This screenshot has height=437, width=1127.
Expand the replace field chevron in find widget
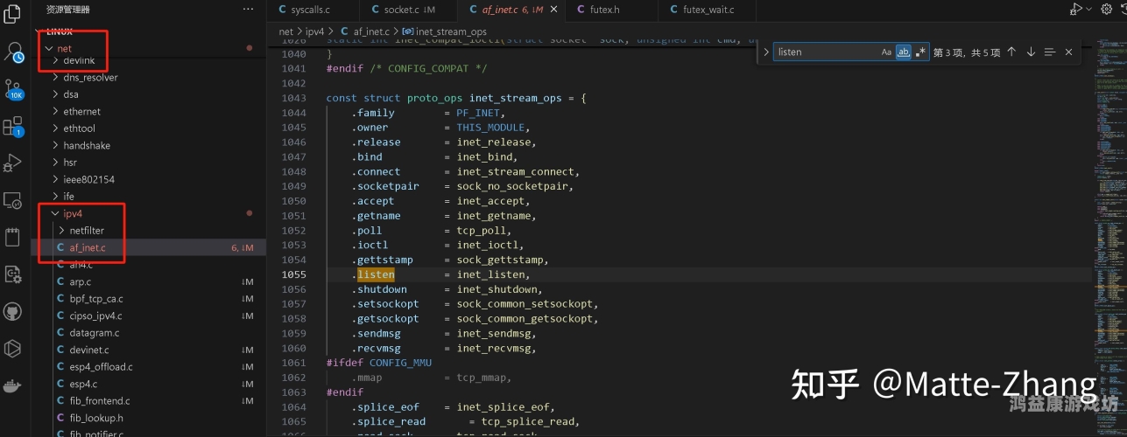click(x=766, y=52)
